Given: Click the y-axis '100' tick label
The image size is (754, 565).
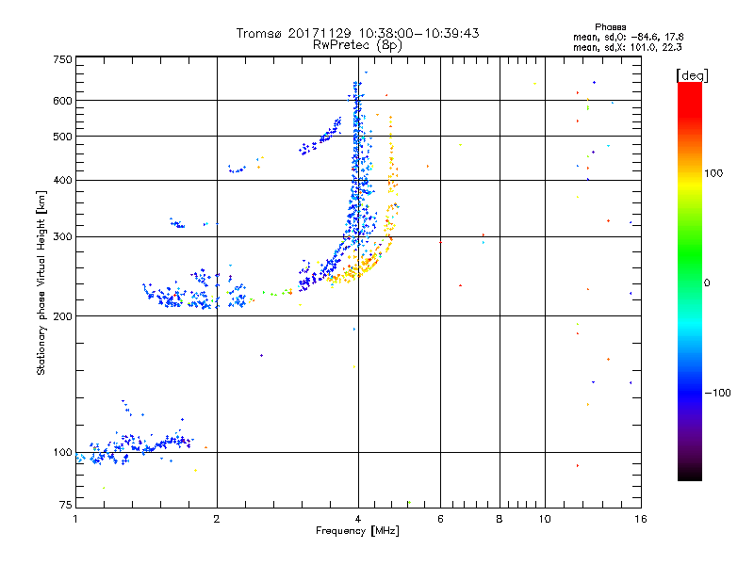Looking at the screenshot, I should tap(62, 453).
